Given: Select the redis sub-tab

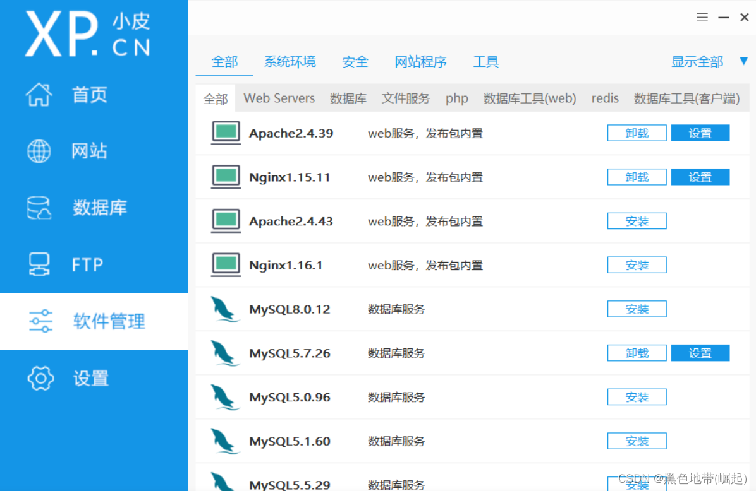Looking at the screenshot, I should click(x=605, y=98).
